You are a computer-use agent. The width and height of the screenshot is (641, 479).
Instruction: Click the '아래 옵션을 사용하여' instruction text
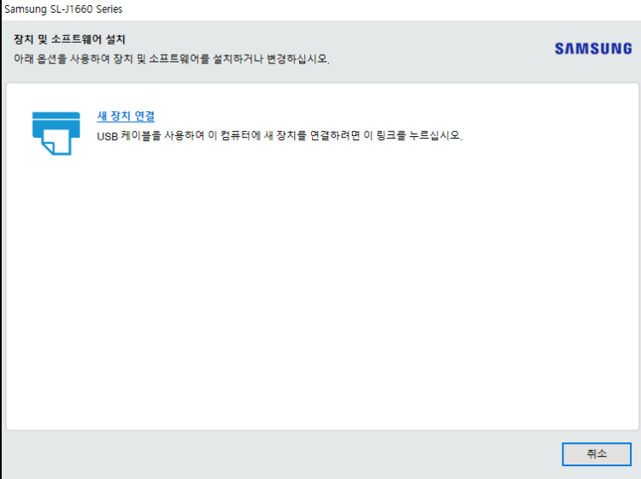pyautogui.click(x=172, y=59)
